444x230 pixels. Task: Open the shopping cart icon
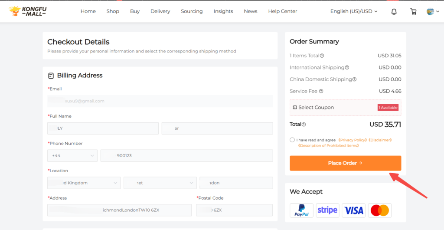coord(413,12)
